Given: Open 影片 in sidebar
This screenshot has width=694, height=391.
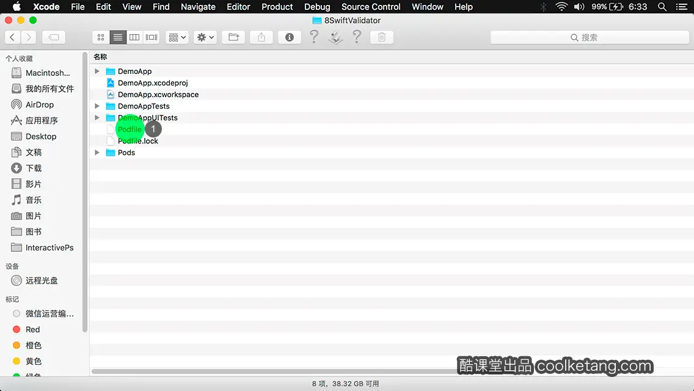Looking at the screenshot, I should click(x=26, y=184).
